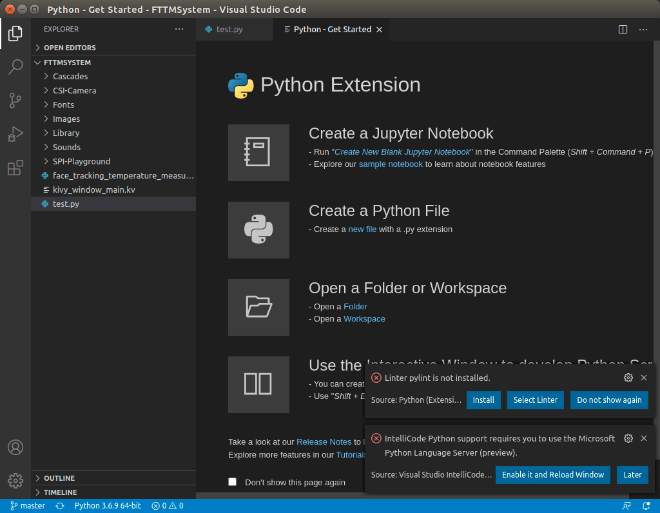
Task: Expand the CSI-Camera folder
Action: tap(113, 90)
